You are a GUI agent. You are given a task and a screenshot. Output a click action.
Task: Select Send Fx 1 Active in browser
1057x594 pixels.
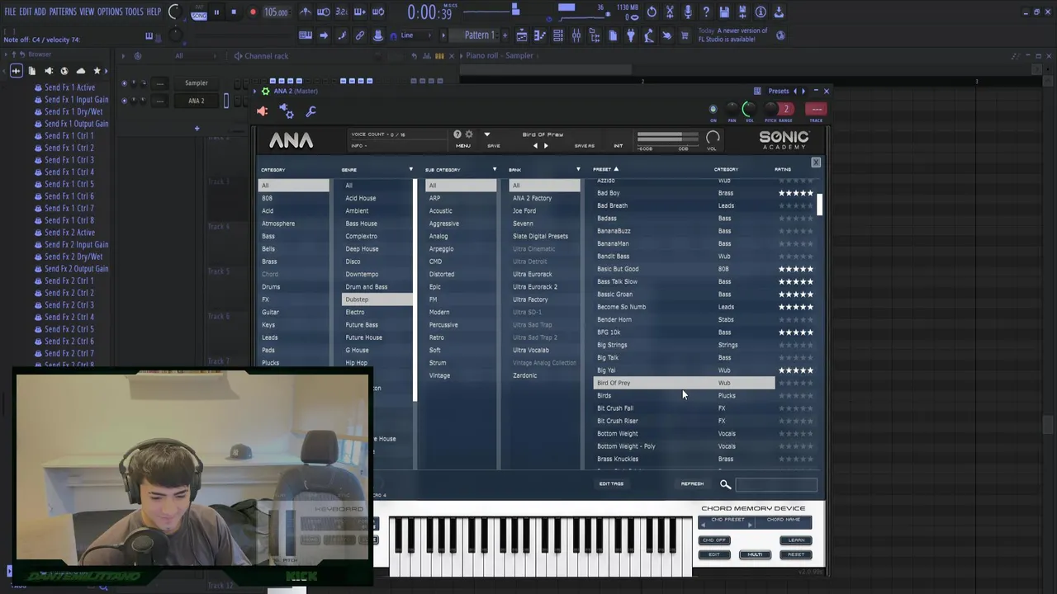pos(69,87)
